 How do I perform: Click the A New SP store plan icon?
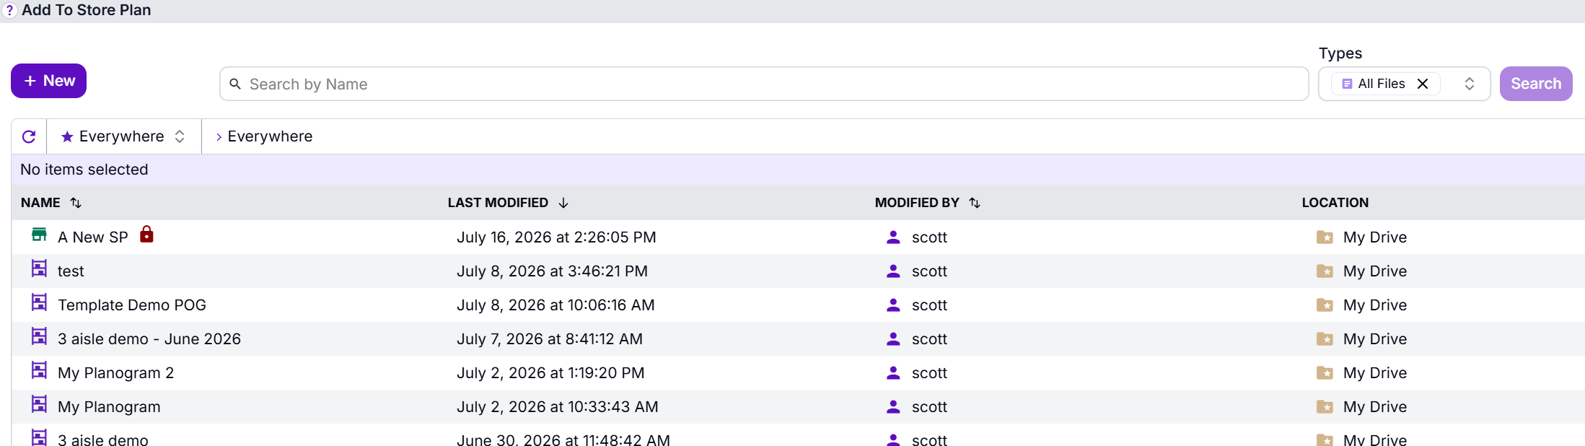click(x=39, y=235)
